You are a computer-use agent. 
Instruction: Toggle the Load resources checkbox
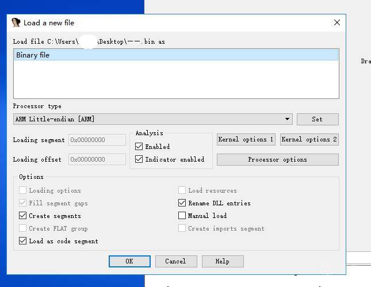[182, 190]
